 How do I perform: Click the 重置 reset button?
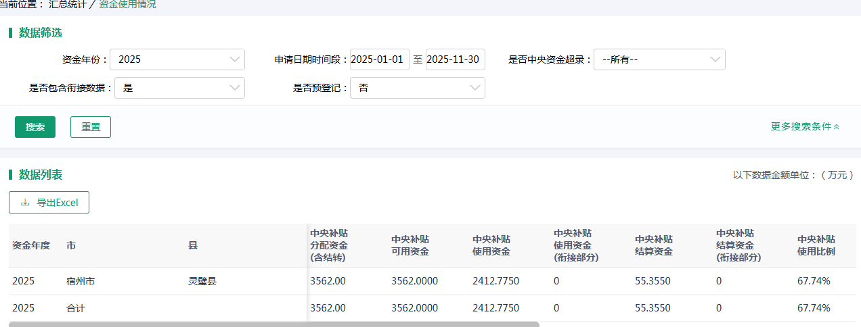click(x=91, y=127)
